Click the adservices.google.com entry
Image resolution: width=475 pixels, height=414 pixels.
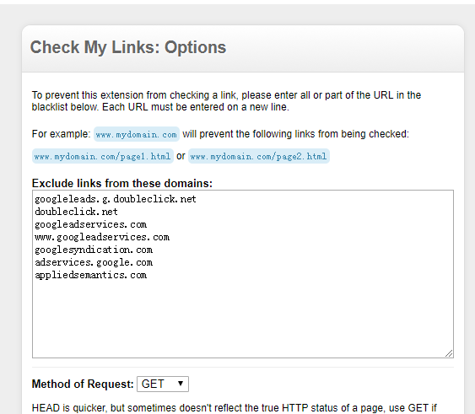click(x=94, y=262)
